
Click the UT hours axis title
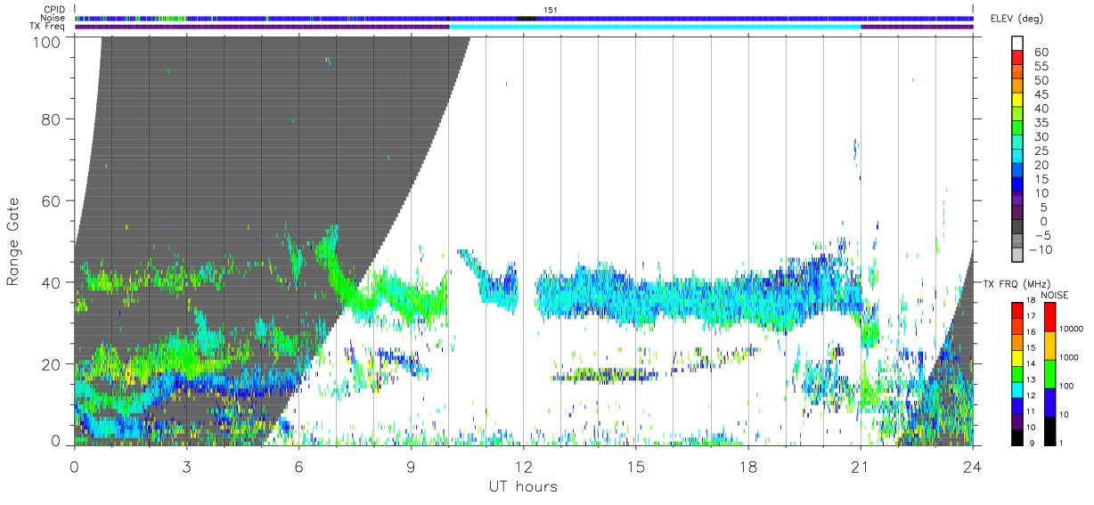(523, 486)
